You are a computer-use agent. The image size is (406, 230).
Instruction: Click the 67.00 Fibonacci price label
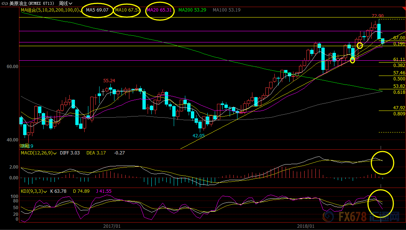click(x=399, y=38)
